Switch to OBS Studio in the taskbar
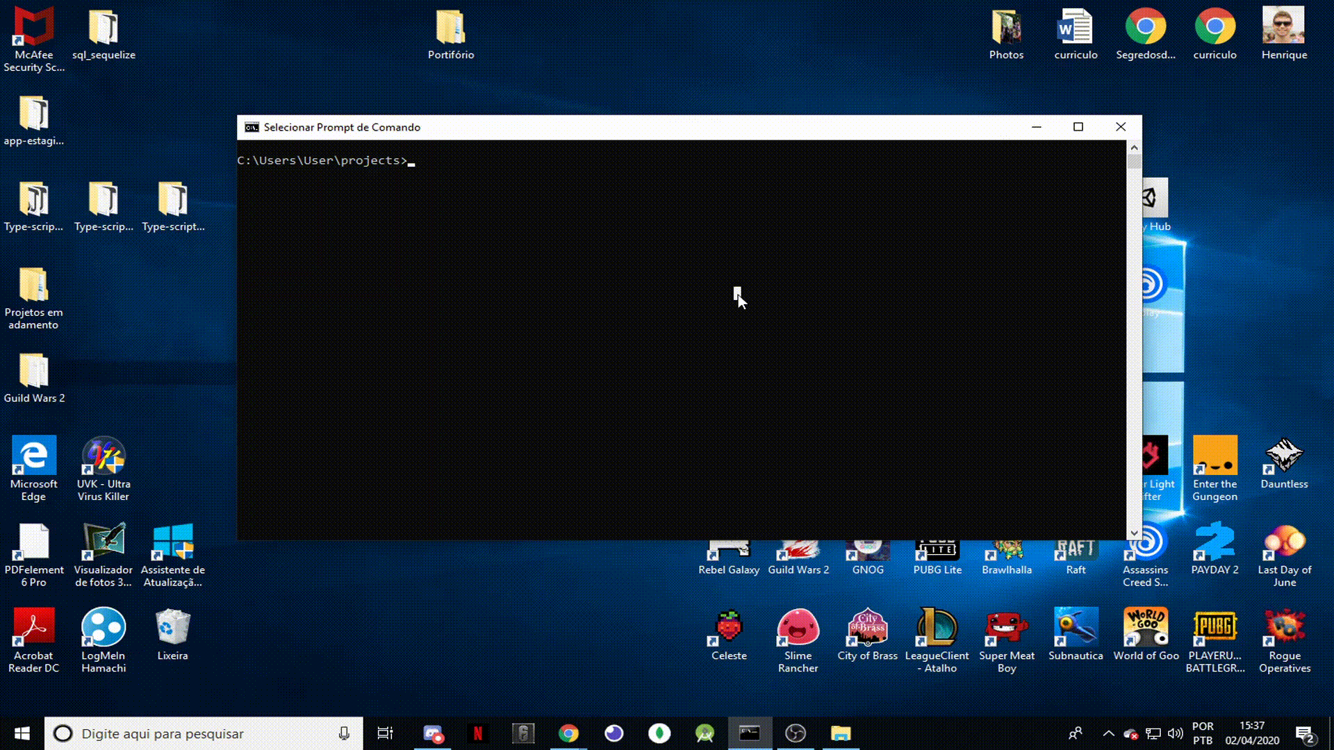Image resolution: width=1334 pixels, height=750 pixels. coord(795,733)
